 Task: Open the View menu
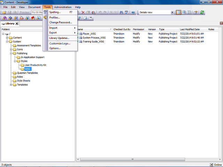(22, 7)
